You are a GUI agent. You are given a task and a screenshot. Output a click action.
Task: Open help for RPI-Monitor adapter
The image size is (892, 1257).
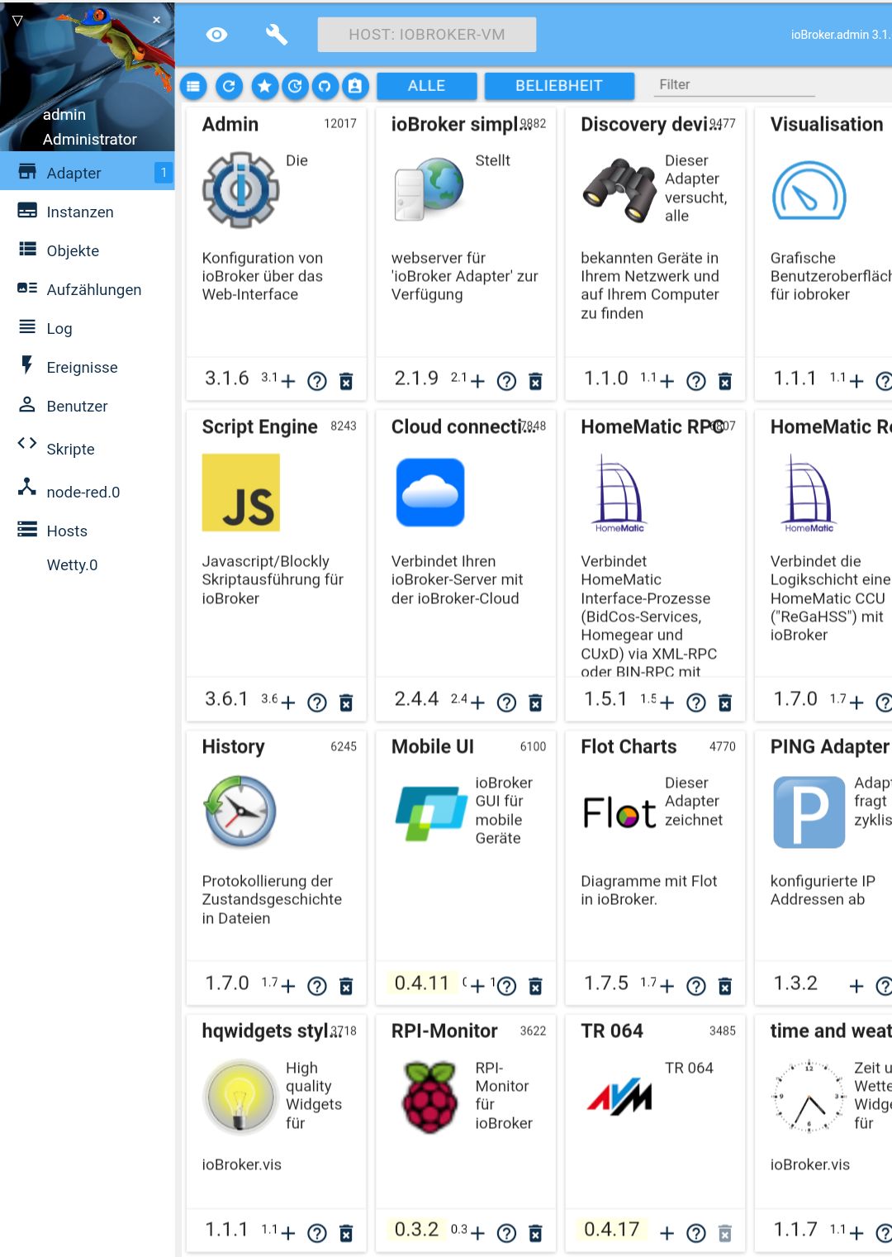click(x=506, y=1233)
